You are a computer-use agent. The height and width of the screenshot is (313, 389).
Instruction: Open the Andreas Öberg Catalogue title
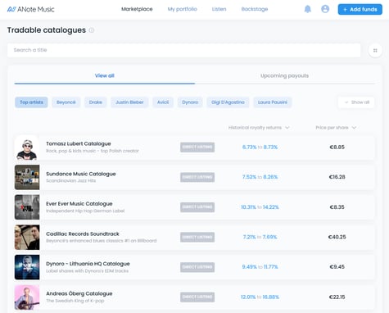[79, 293]
